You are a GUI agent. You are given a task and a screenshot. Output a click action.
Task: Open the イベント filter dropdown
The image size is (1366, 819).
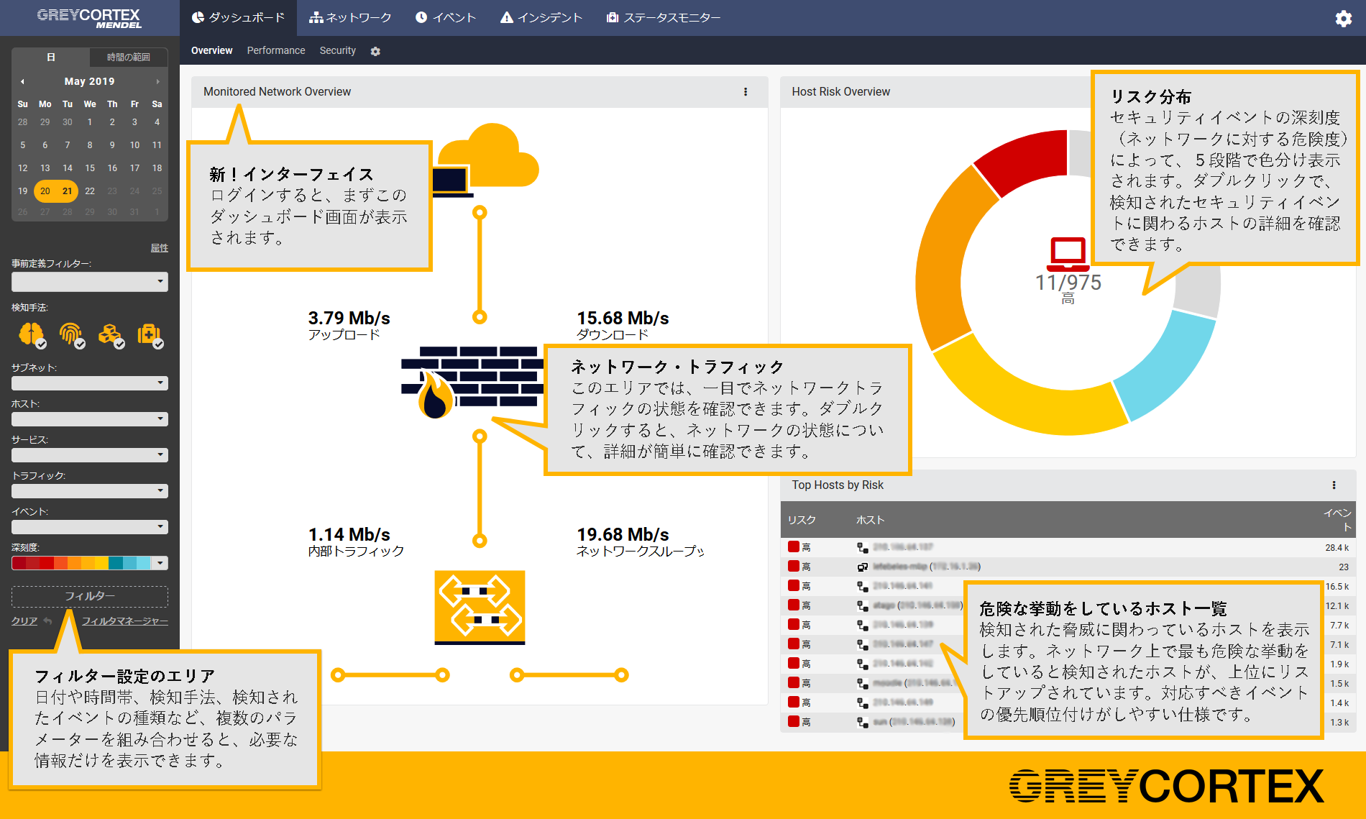[x=90, y=527]
